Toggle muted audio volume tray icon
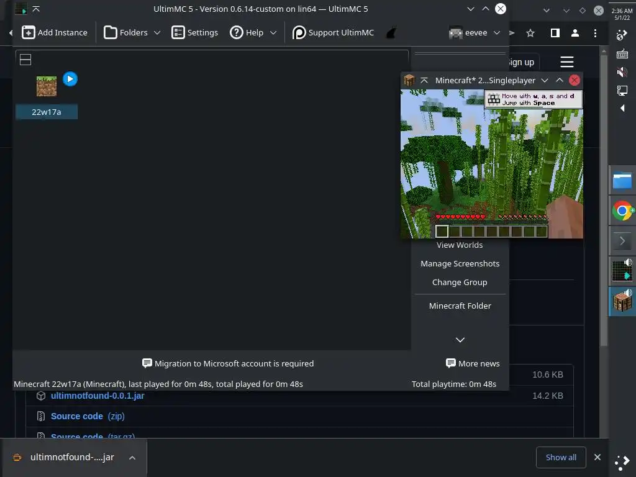The width and height of the screenshot is (636, 477). click(622, 72)
